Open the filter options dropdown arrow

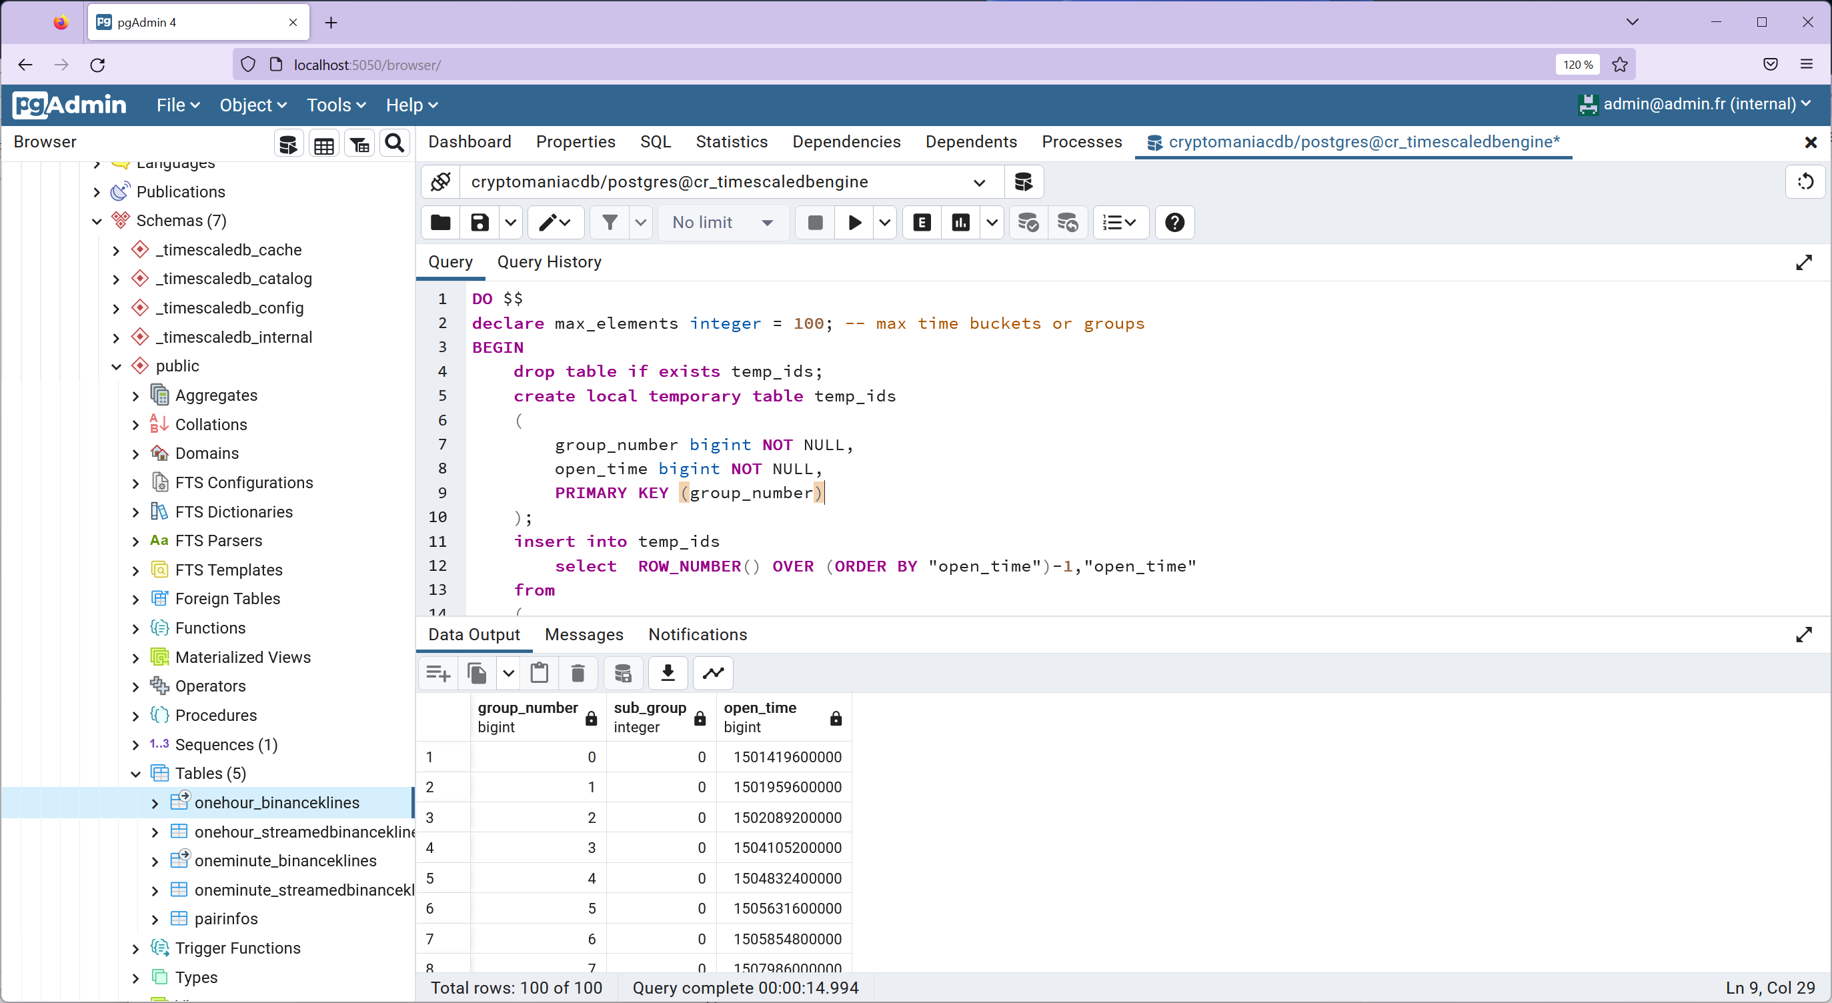point(640,223)
